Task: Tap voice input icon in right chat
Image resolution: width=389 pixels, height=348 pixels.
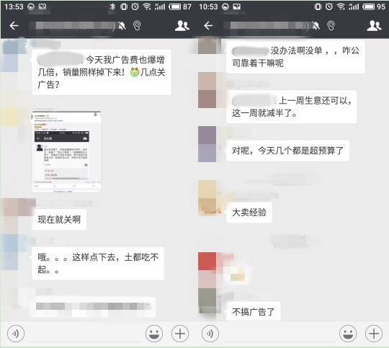Action: point(210,334)
